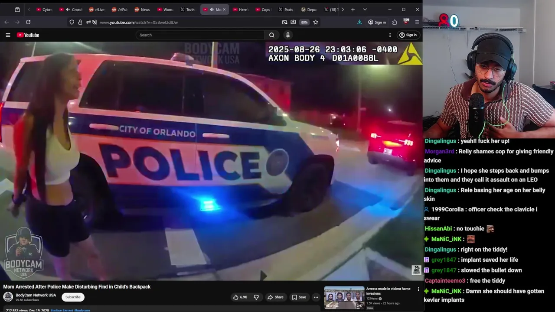Image resolution: width=555 pixels, height=312 pixels.
Task: Save video to a playlist
Action: (299, 297)
